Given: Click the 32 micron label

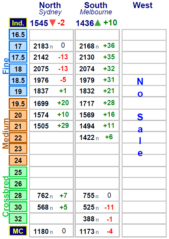Looking at the screenshot, I should [18, 219].
